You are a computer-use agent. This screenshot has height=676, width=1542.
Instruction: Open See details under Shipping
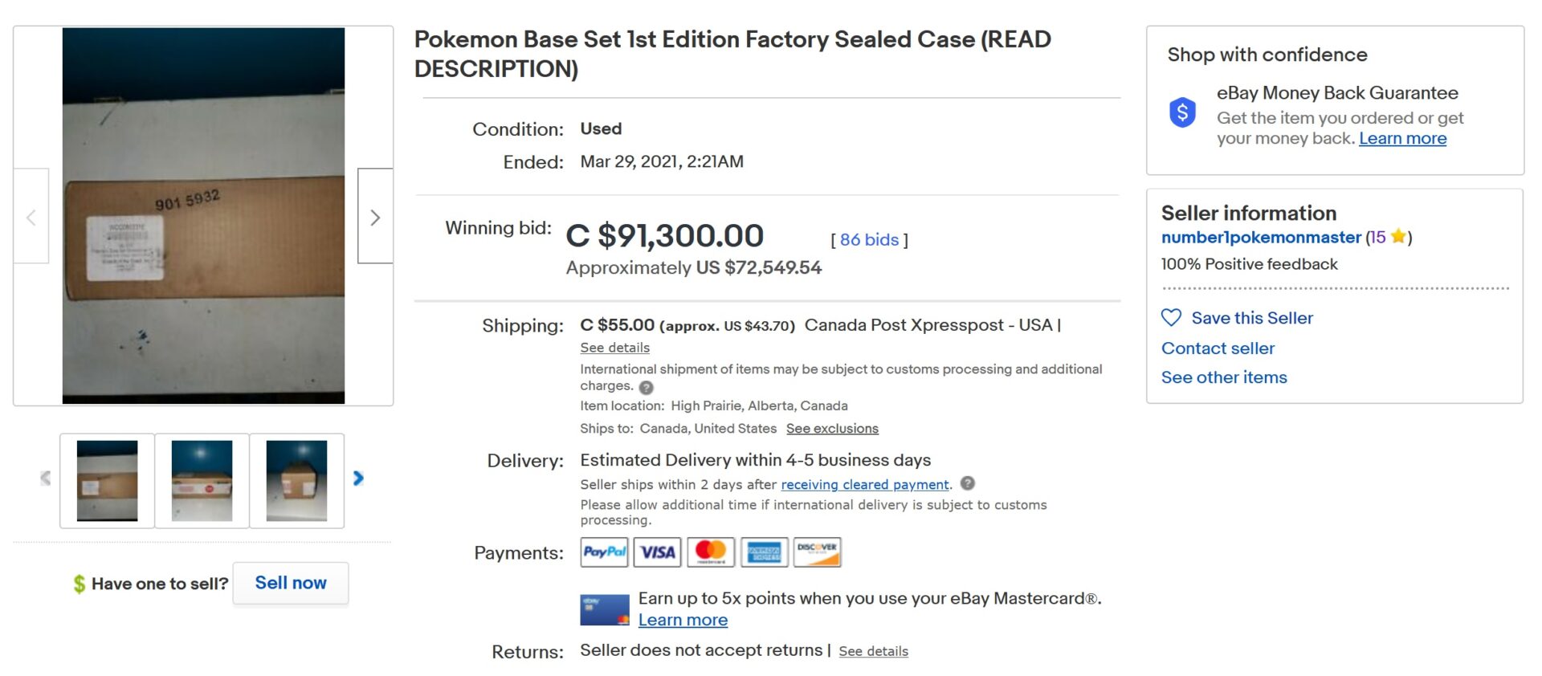pyautogui.click(x=614, y=347)
